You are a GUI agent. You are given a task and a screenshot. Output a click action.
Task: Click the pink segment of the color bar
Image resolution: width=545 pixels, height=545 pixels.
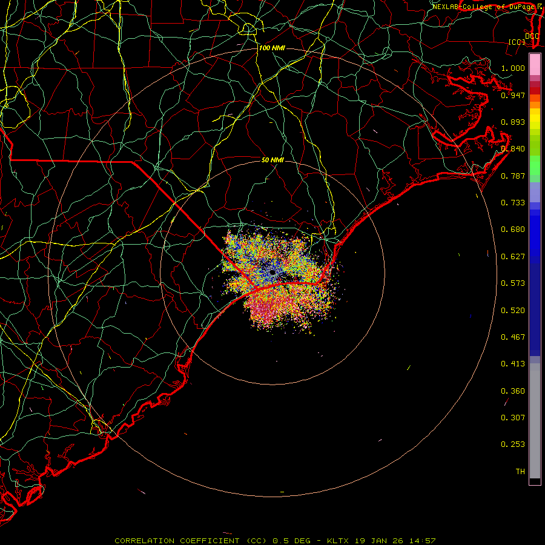535,64
